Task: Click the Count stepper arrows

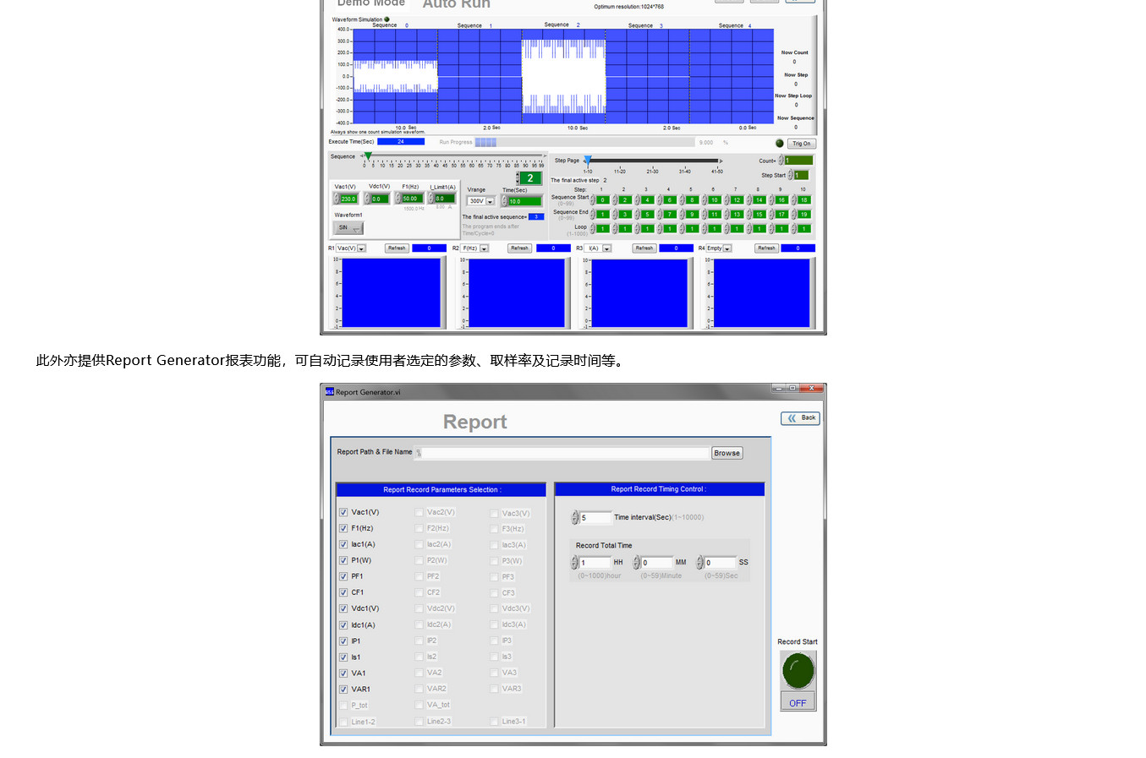Action: coord(781,161)
